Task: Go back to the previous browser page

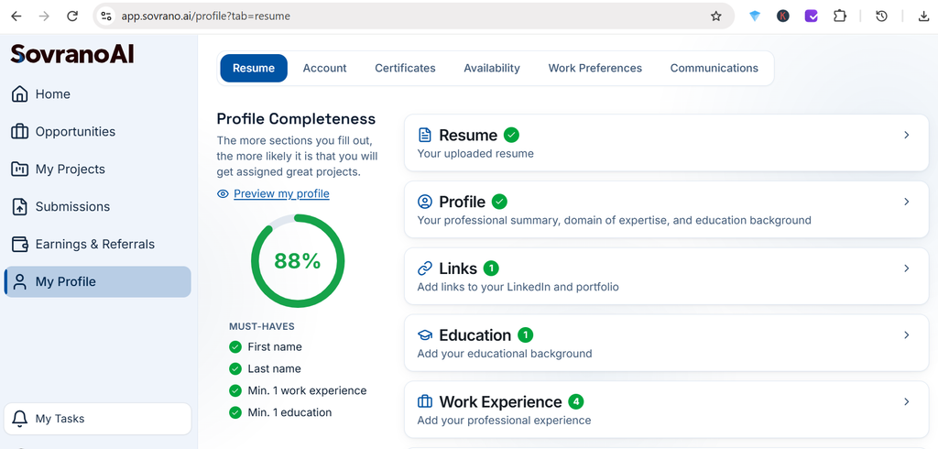Action: point(16,16)
